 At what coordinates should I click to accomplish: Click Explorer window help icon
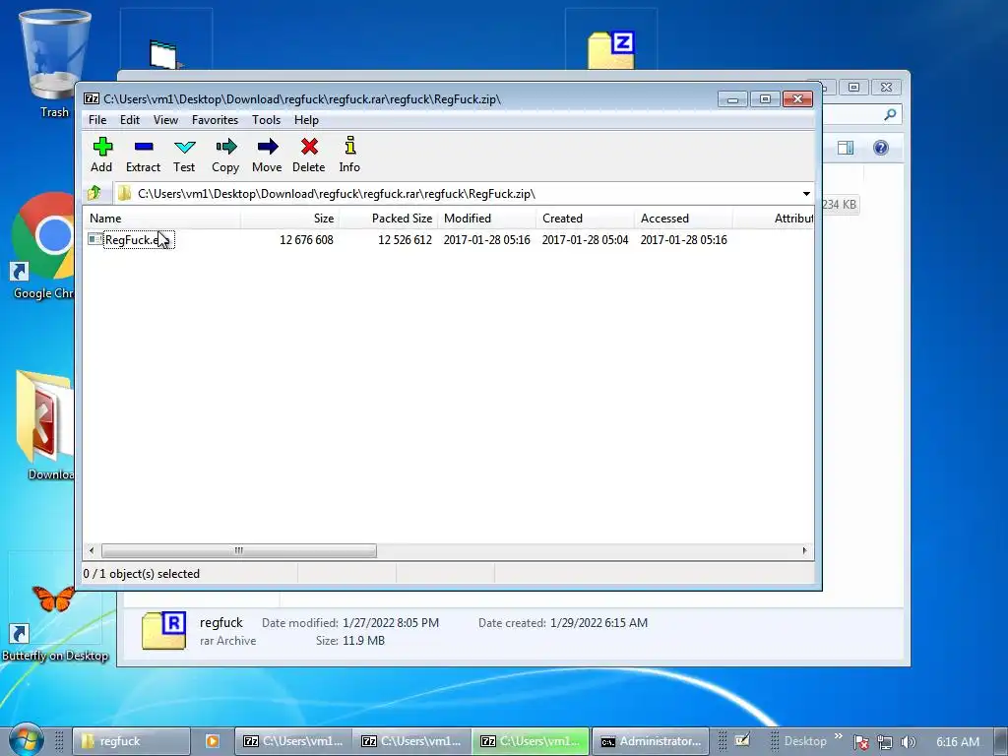[x=881, y=148]
